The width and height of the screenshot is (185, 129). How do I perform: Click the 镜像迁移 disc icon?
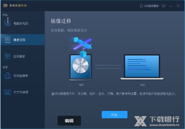pyautogui.click(x=8, y=40)
